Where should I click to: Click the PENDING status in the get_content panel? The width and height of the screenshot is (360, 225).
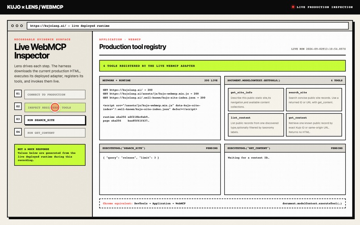(337, 148)
